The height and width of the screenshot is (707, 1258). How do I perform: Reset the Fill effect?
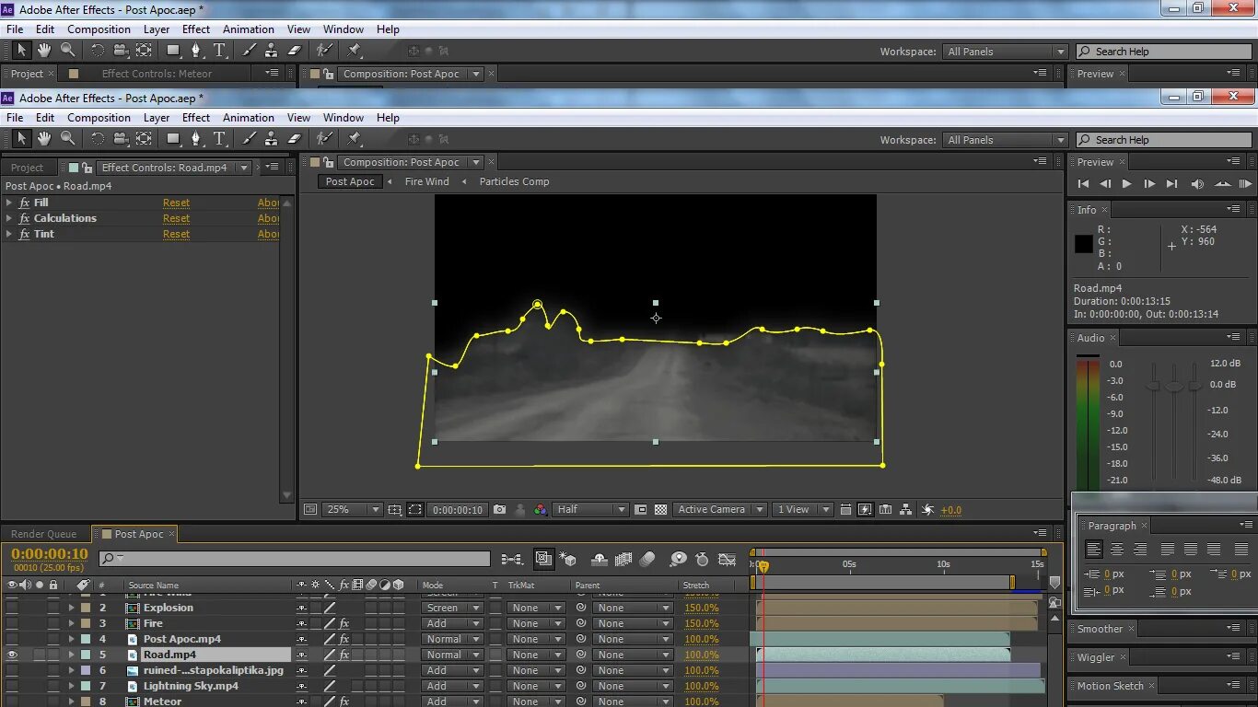click(176, 203)
